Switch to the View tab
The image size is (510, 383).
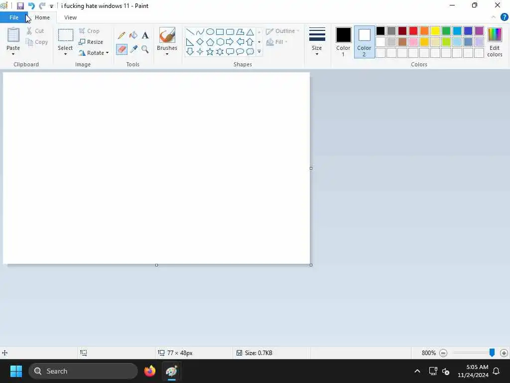click(x=71, y=17)
